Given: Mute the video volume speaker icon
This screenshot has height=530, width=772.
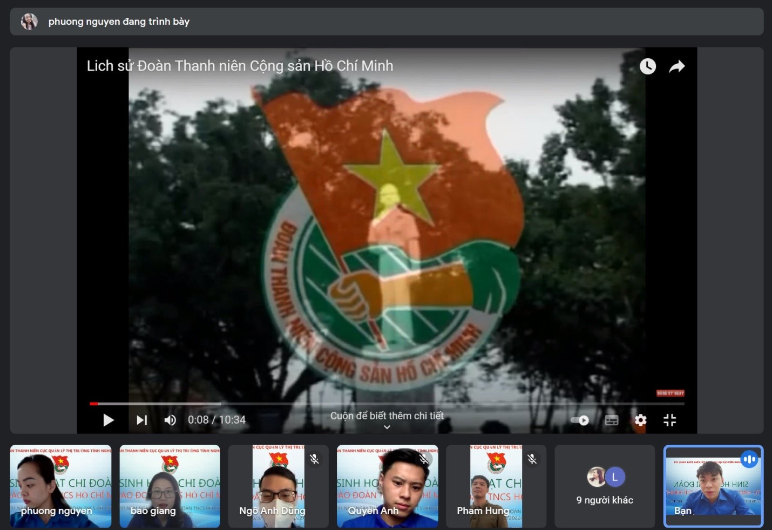Looking at the screenshot, I should 170,420.
